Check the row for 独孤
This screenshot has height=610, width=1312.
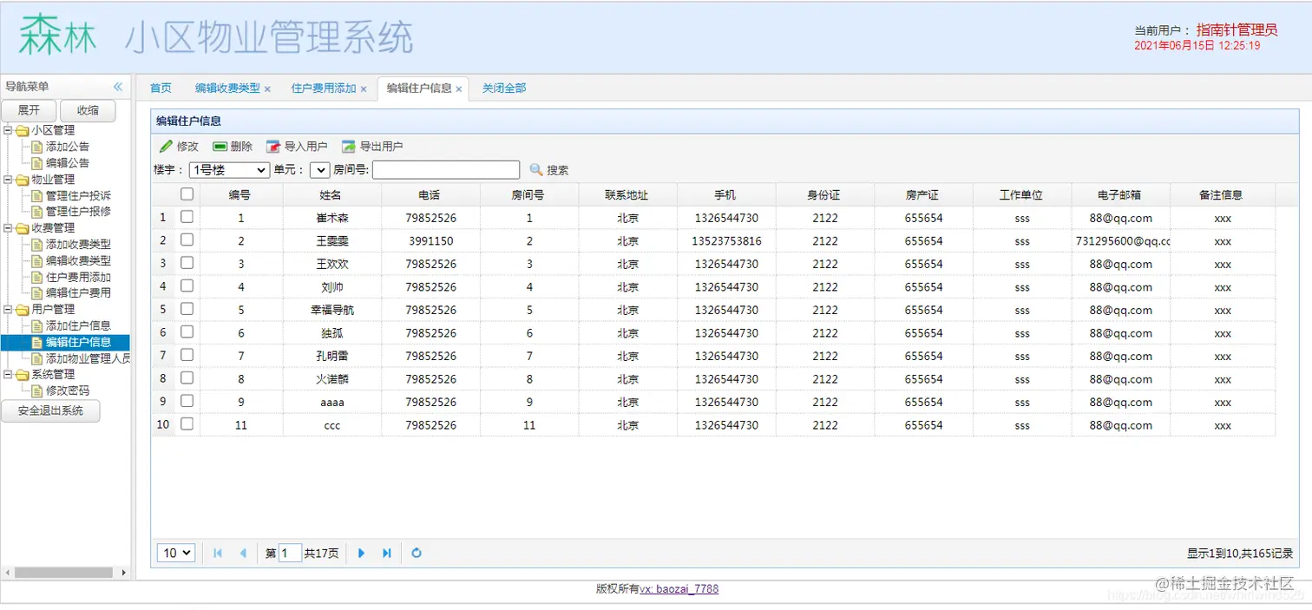point(187,331)
